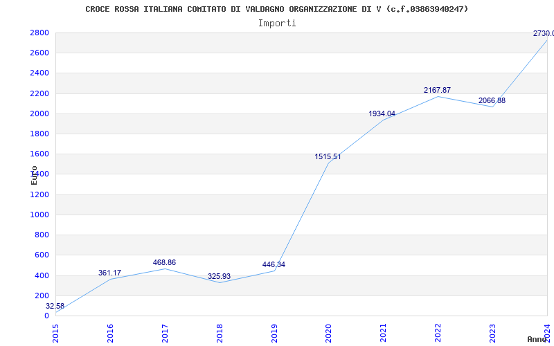Click y-axis value 0
The width and height of the screenshot is (554, 346).
(46, 316)
